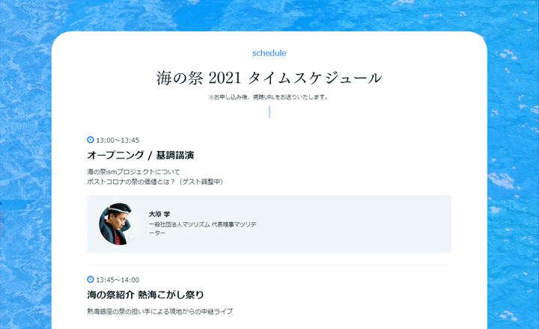The width and height of the screenshot is (539, 329).
Task: Click the 海の祭紹介 熱海こがし祭り heading
Action: (x=145, y=295)
